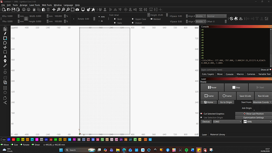Click the Frame Selection dashed-box icon

point(73,10)
